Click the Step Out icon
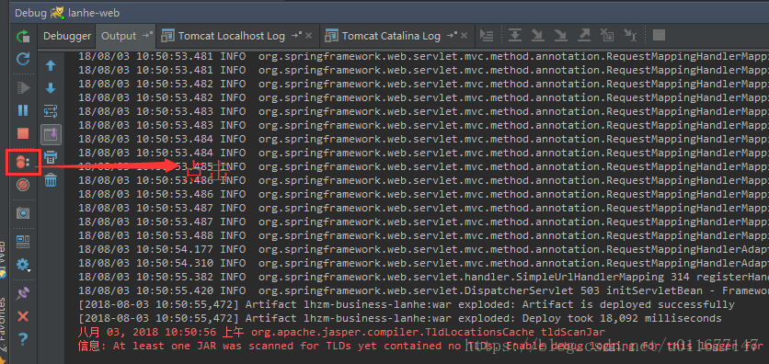Image resolution: width=769 pixels, height=364 pixels. click(x=583, y=35)
